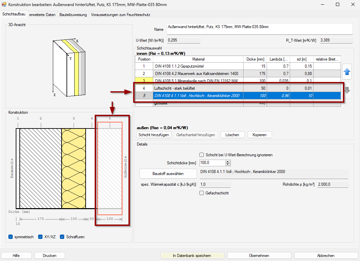The width and height of the screenshot is (360, 261).
Task: Toggle the XY/XZ checkbox
Action: click(x=41, y=237)
